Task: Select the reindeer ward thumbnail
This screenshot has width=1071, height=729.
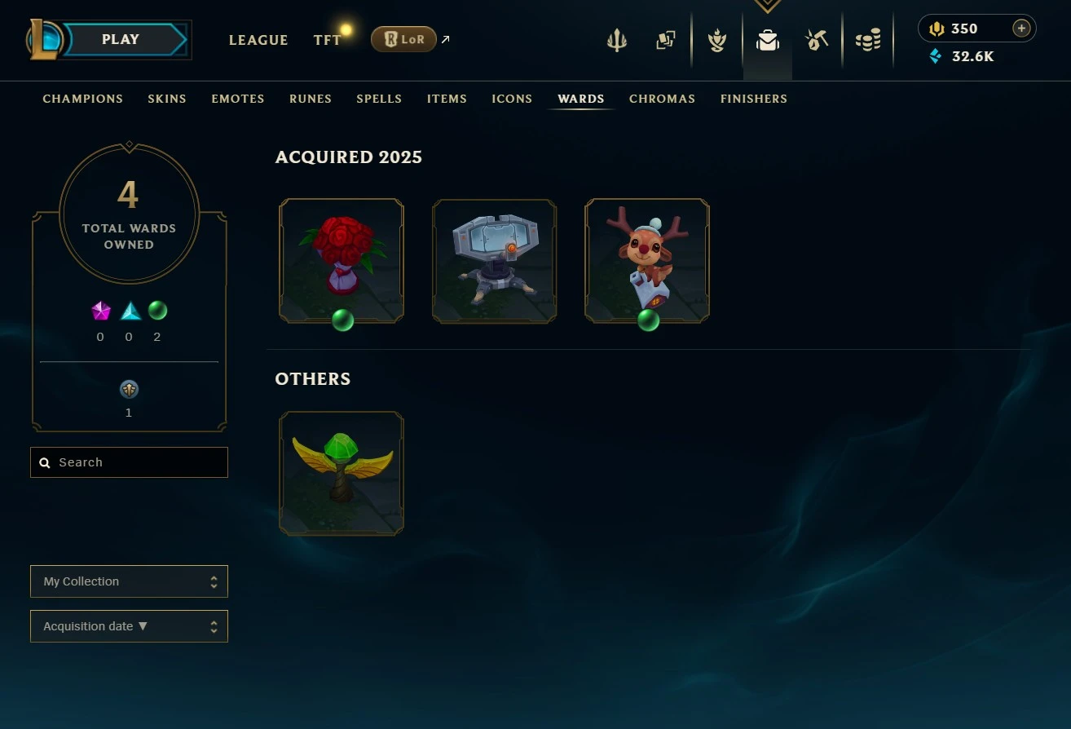Action: [647, 261]
